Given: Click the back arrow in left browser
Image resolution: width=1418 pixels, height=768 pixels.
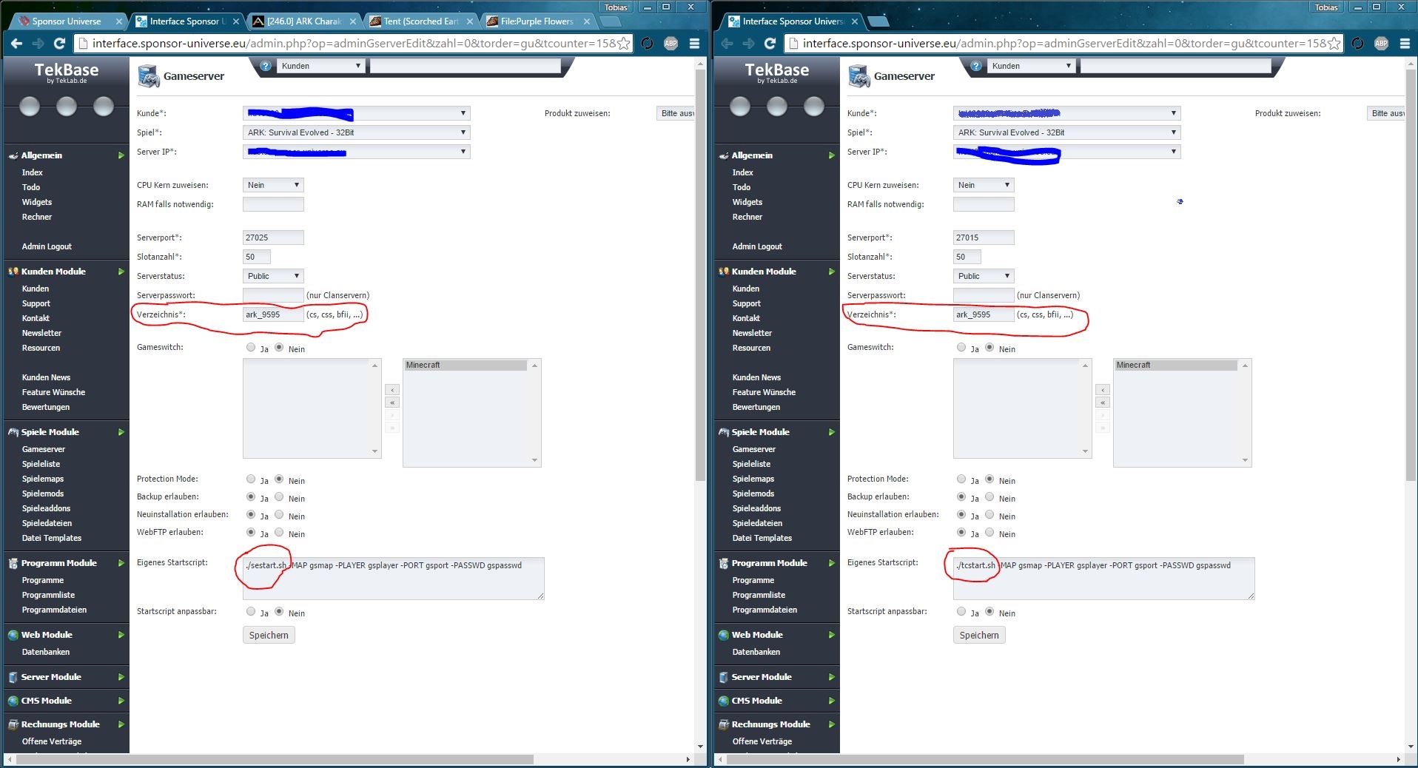Looking at the screenshot, I should pos(16,44).
